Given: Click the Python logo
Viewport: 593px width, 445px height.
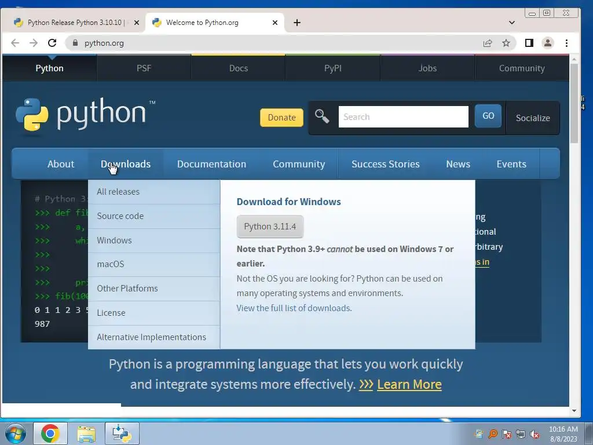Looking at the screenshot, I should point(85,115).
